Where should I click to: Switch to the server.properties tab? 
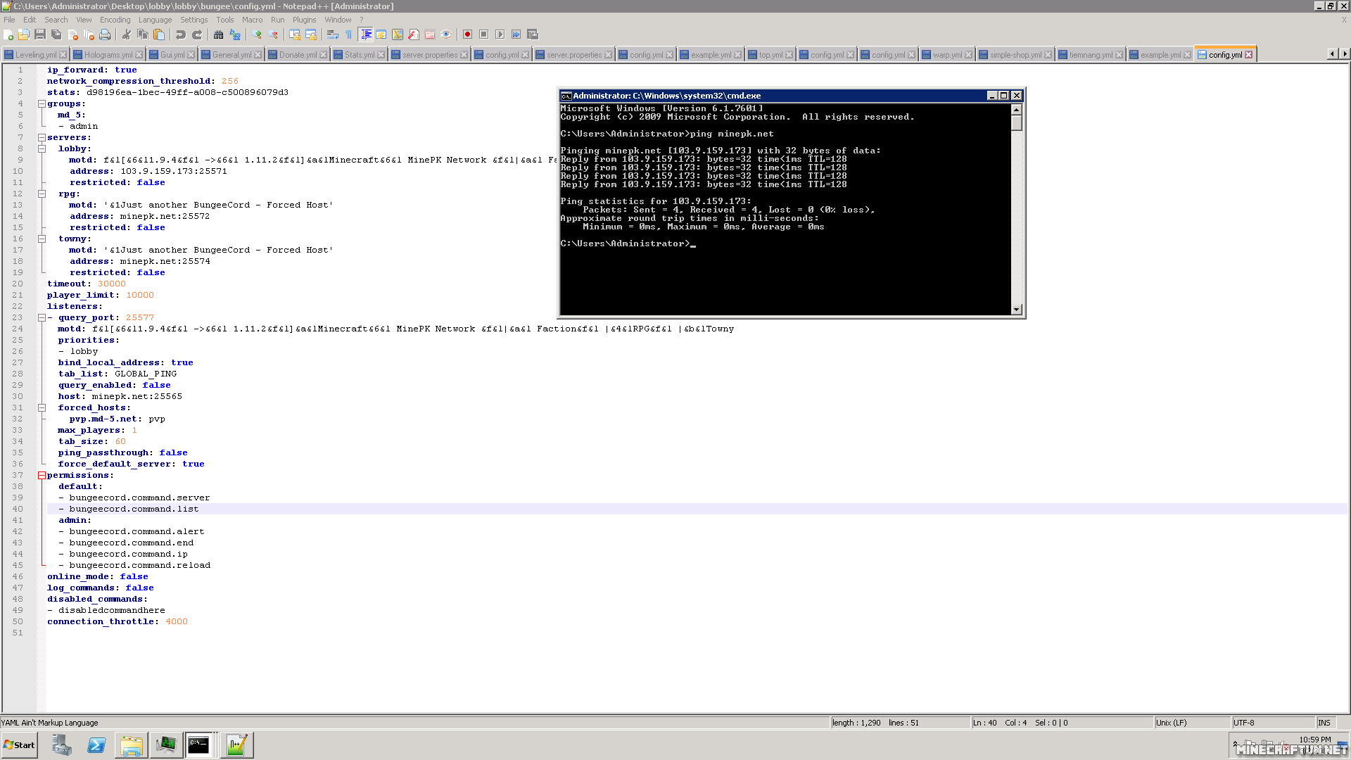tap(429, 55)
